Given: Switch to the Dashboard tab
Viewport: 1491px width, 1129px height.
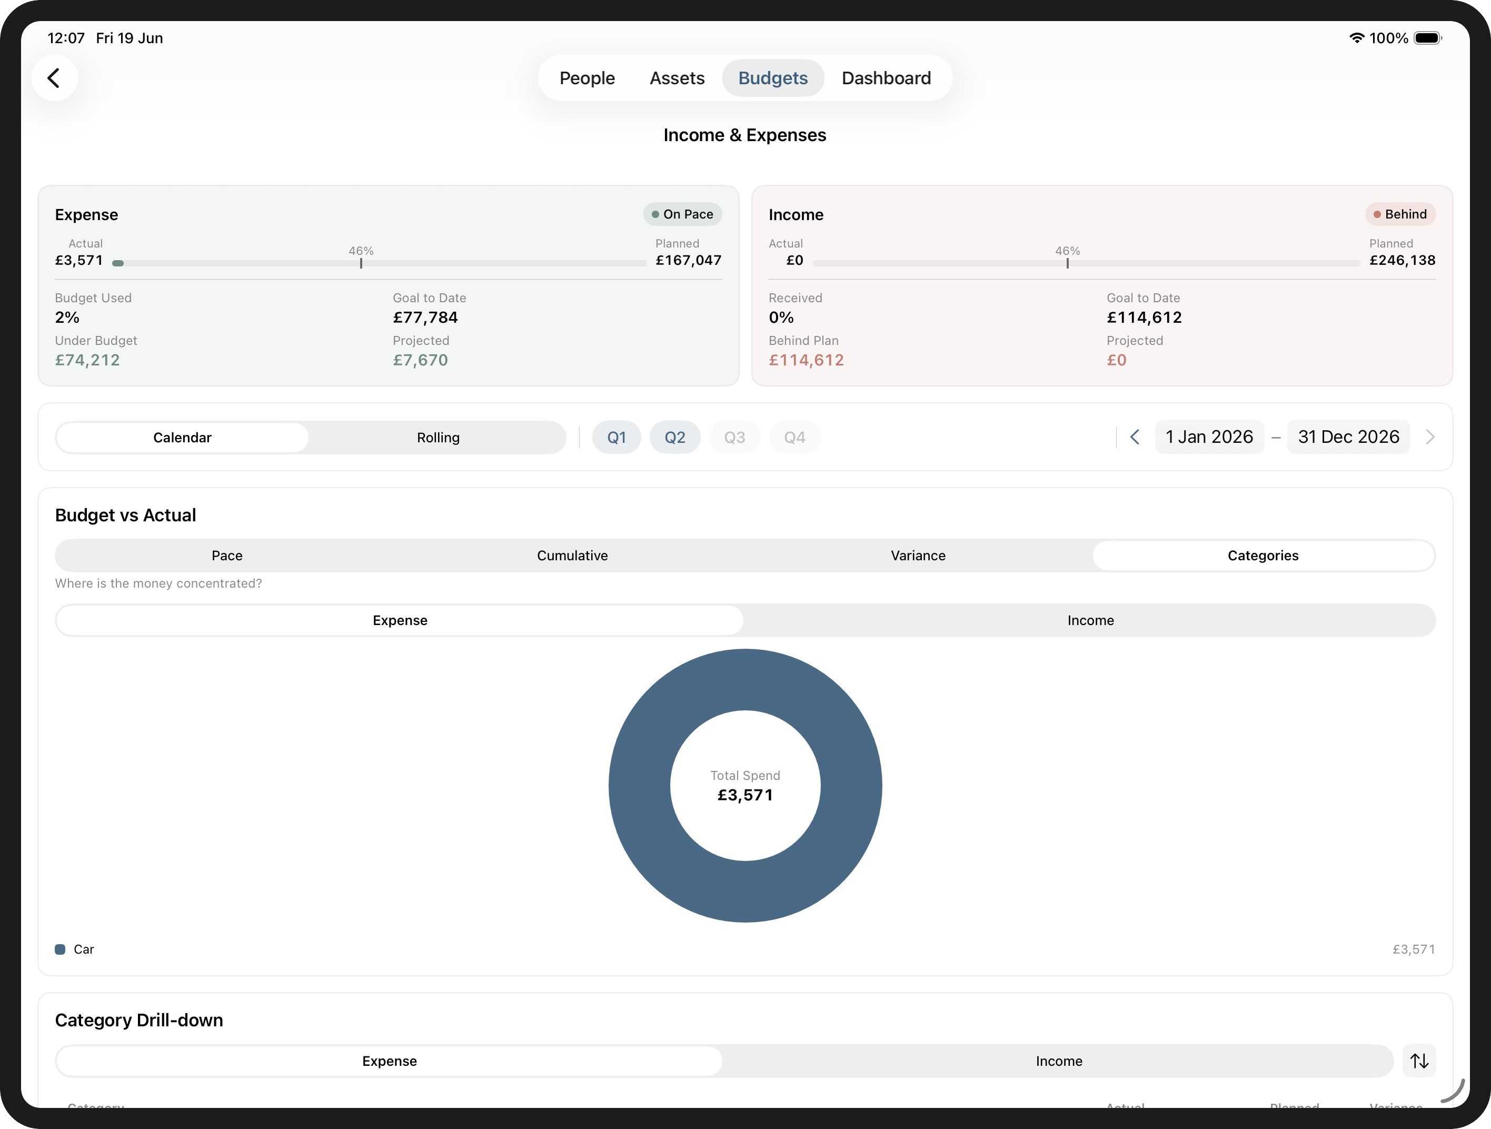Looking at the screenshot, I should tap(887, 78).
